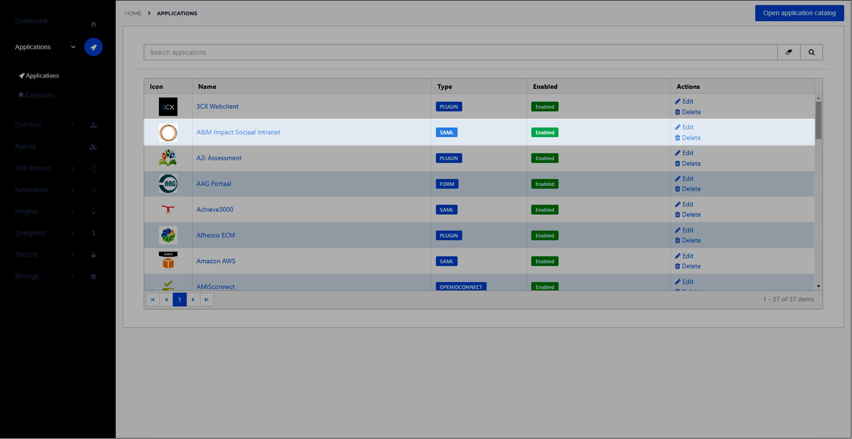Edit the 3CX Webclient application

(684, 102)
